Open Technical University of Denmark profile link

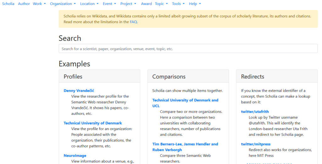click(93, 123)
